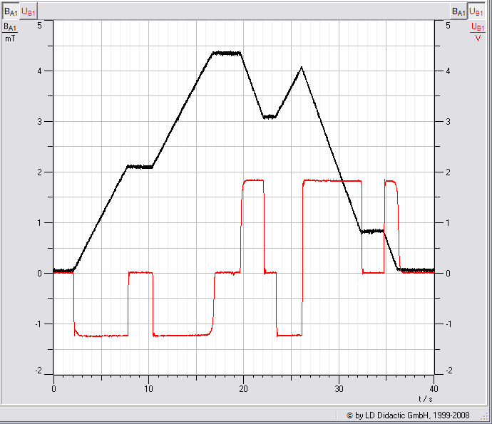Screen dimensions: 492x424
Task: Select the top-right B_A1 axis button
Action: [x=458, y=11]
